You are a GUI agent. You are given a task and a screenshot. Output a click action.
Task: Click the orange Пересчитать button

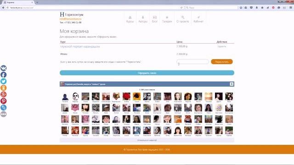pos(222,62)
